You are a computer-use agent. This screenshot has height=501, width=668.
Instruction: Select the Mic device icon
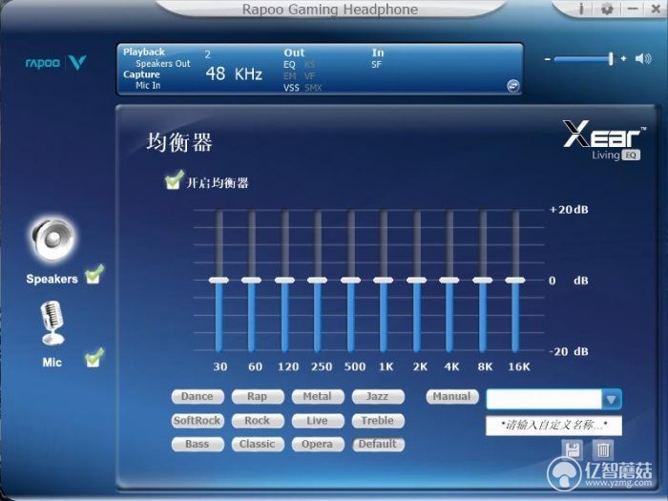52,323
